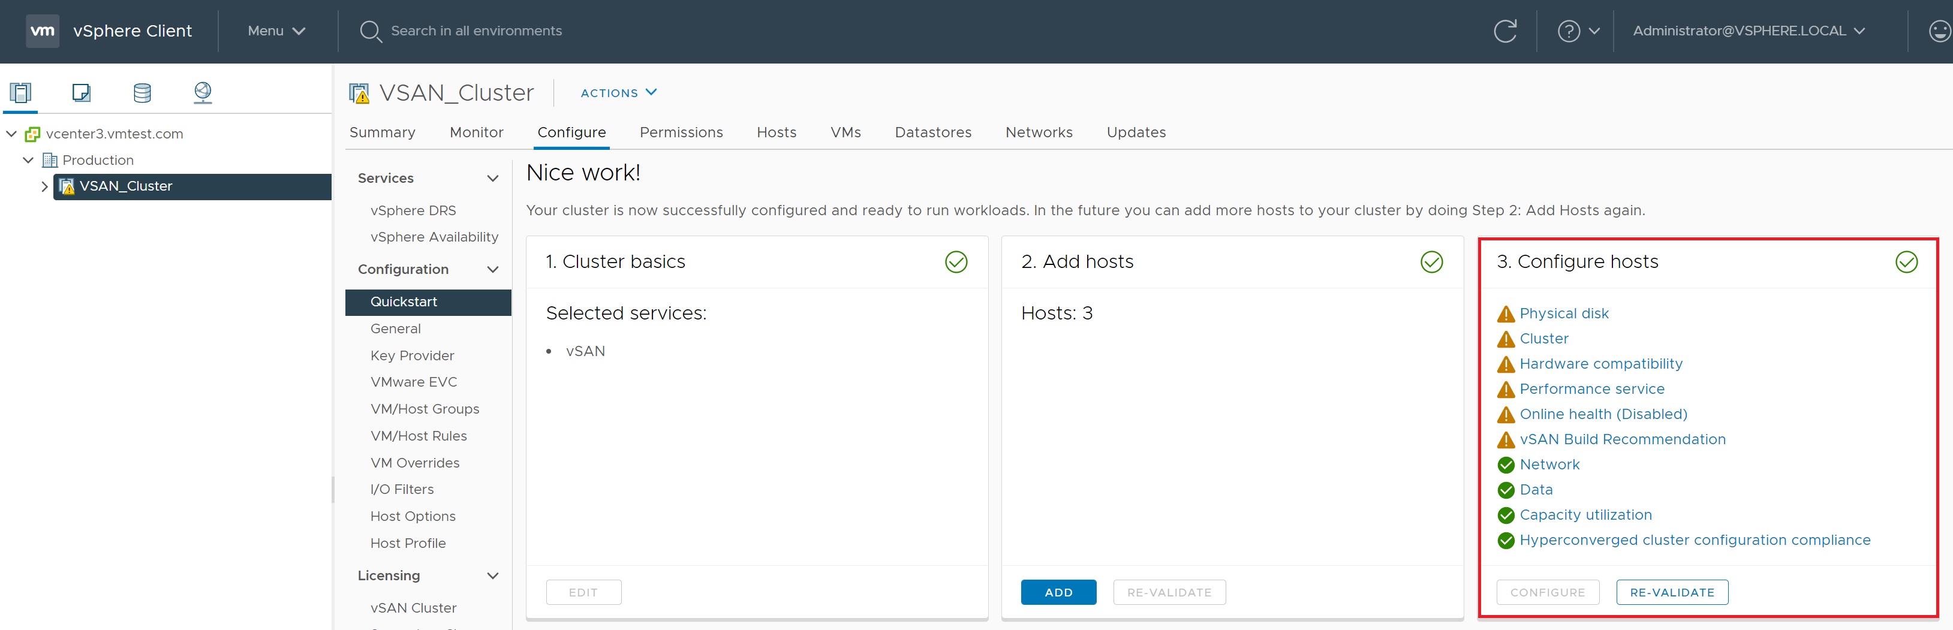Collapse the Licensing section
This screenshot has width=1953, height=630.
coord(493,576)
